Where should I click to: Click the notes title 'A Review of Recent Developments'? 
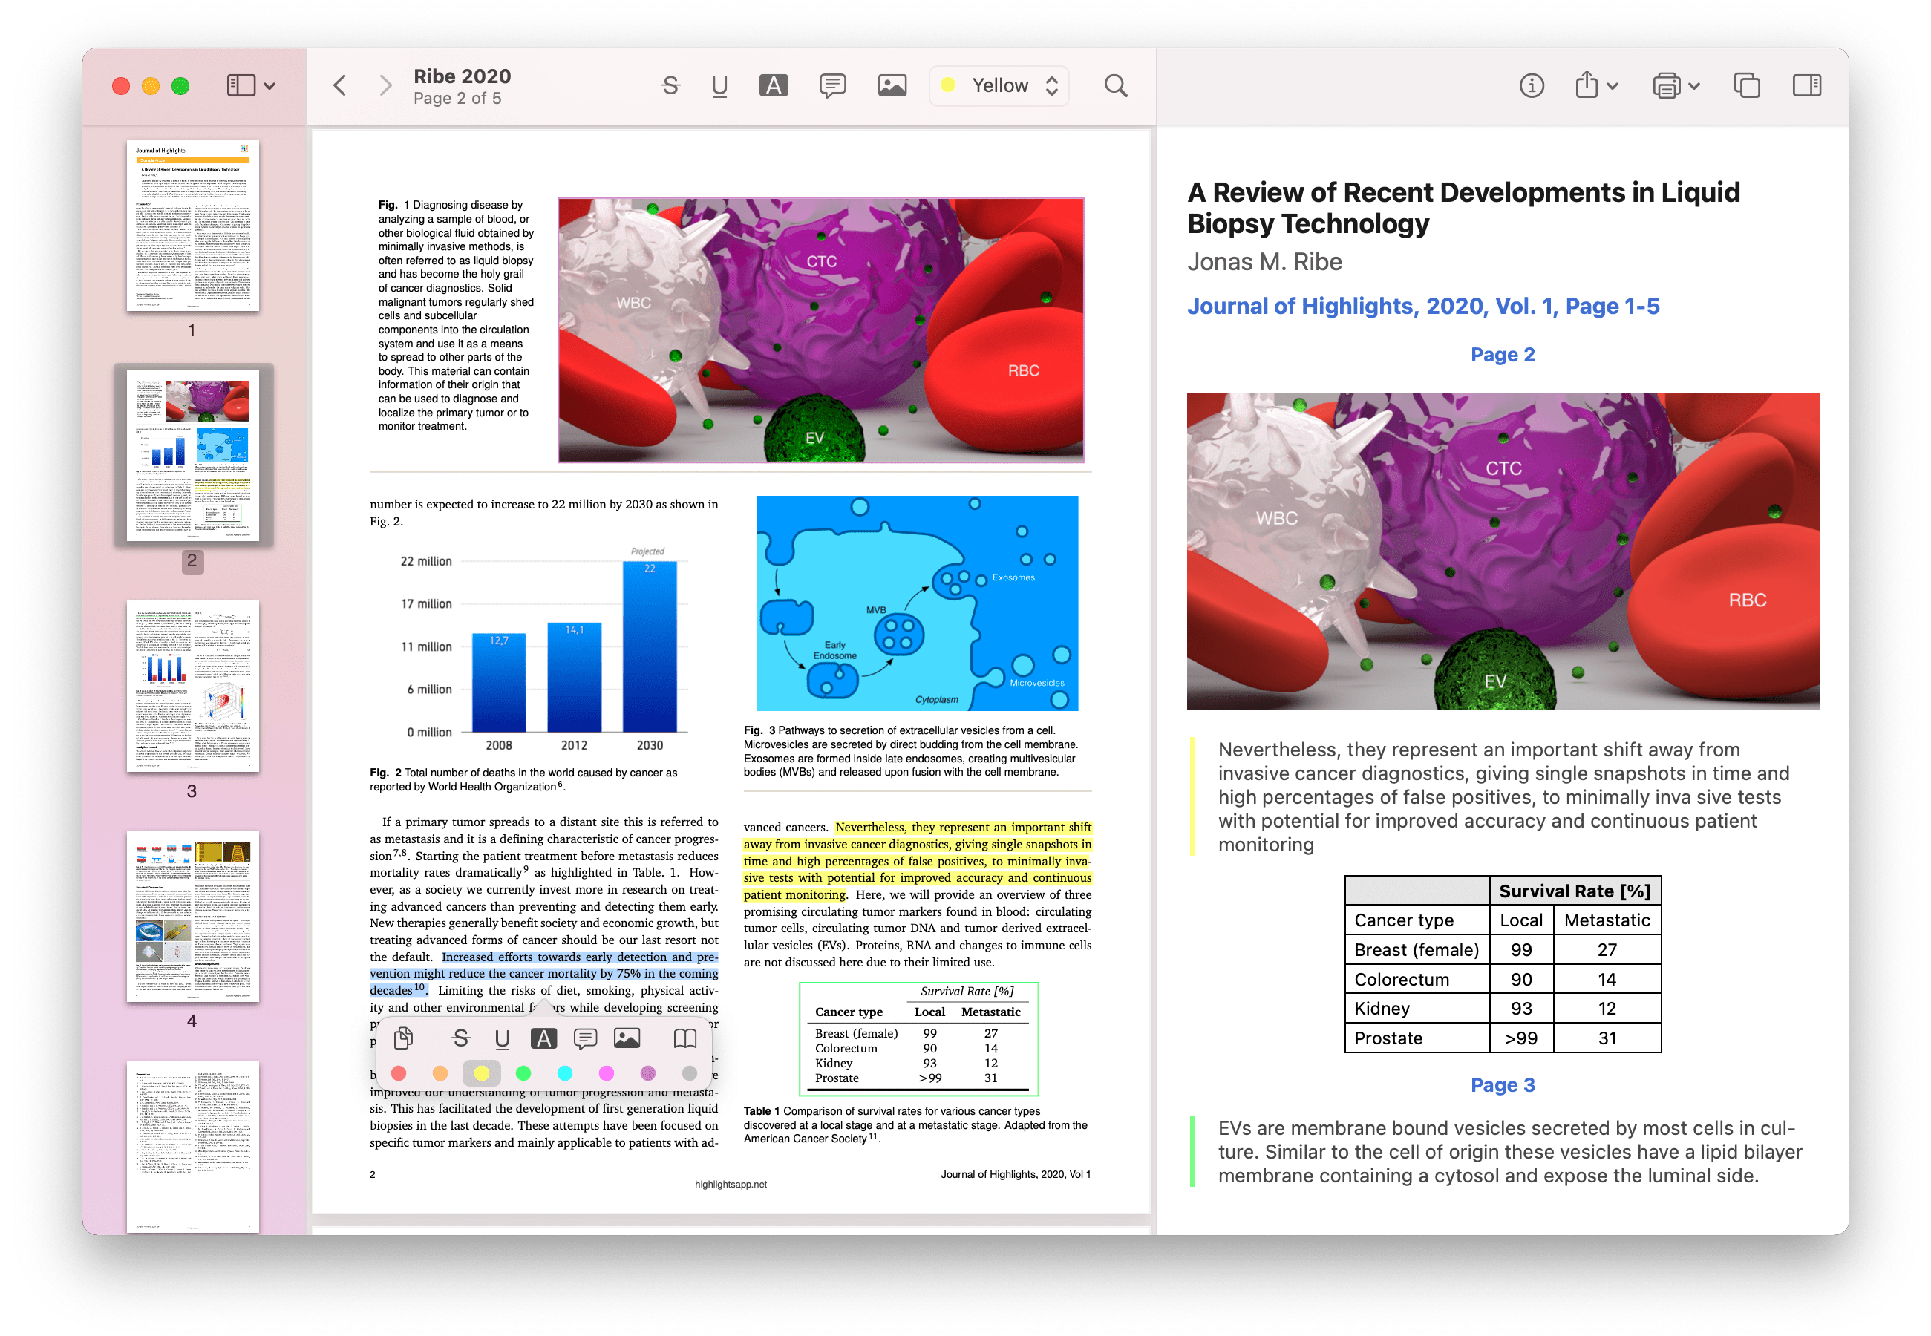point(1463,208)
